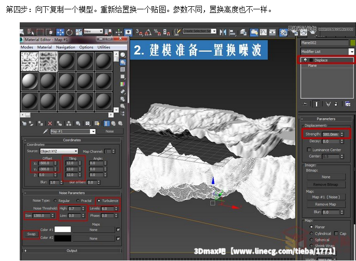This screenshot has width=356, height=261.
Task: Toggle the Cap checkbox
Action: tap(336, 233)
